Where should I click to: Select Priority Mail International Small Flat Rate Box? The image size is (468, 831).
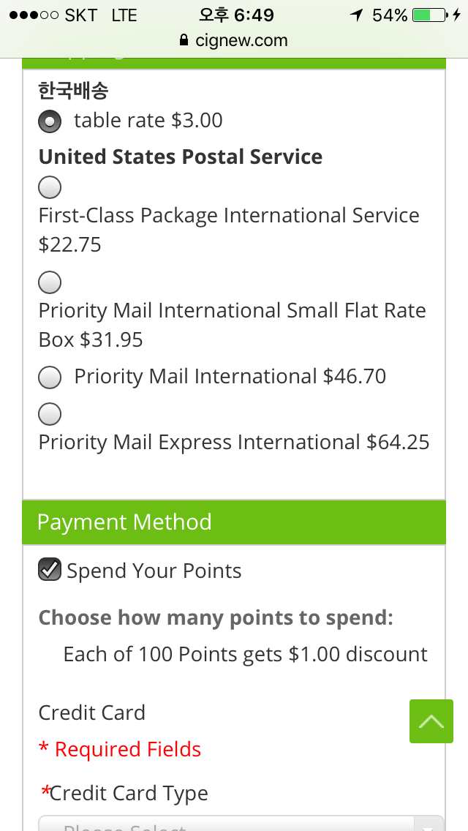click(50, 282)
